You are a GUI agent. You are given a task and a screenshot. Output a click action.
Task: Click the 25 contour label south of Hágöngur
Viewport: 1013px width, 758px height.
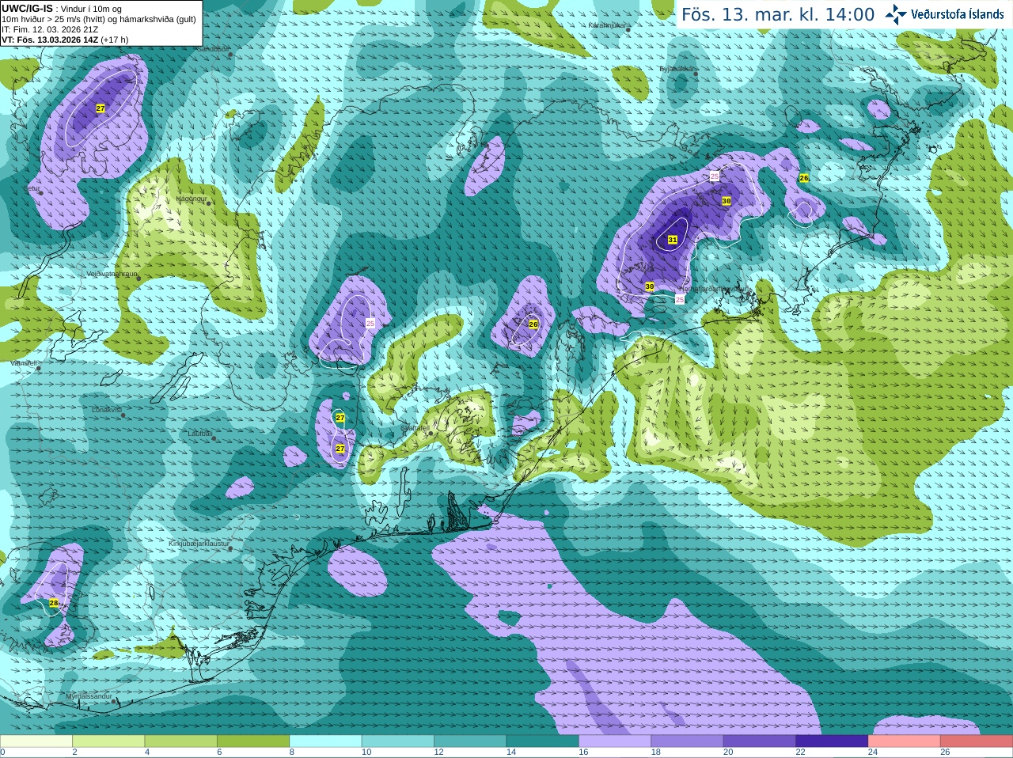(x=370, y=323)
